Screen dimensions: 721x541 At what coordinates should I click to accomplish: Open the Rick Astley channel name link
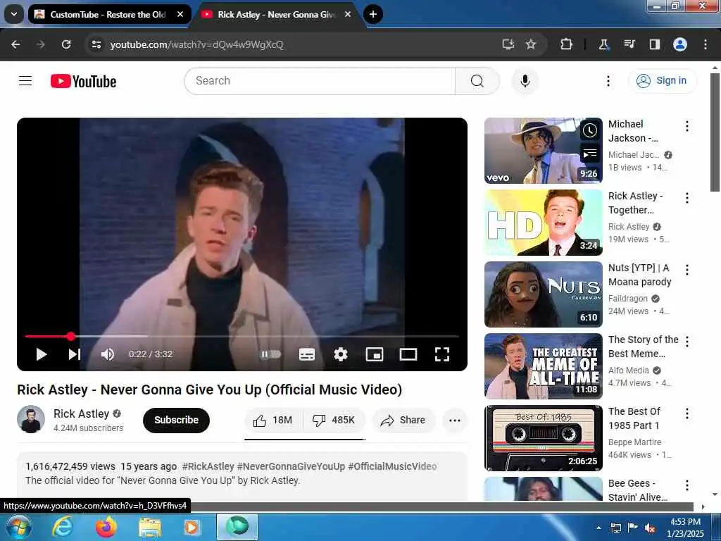(x=81, y=413)
